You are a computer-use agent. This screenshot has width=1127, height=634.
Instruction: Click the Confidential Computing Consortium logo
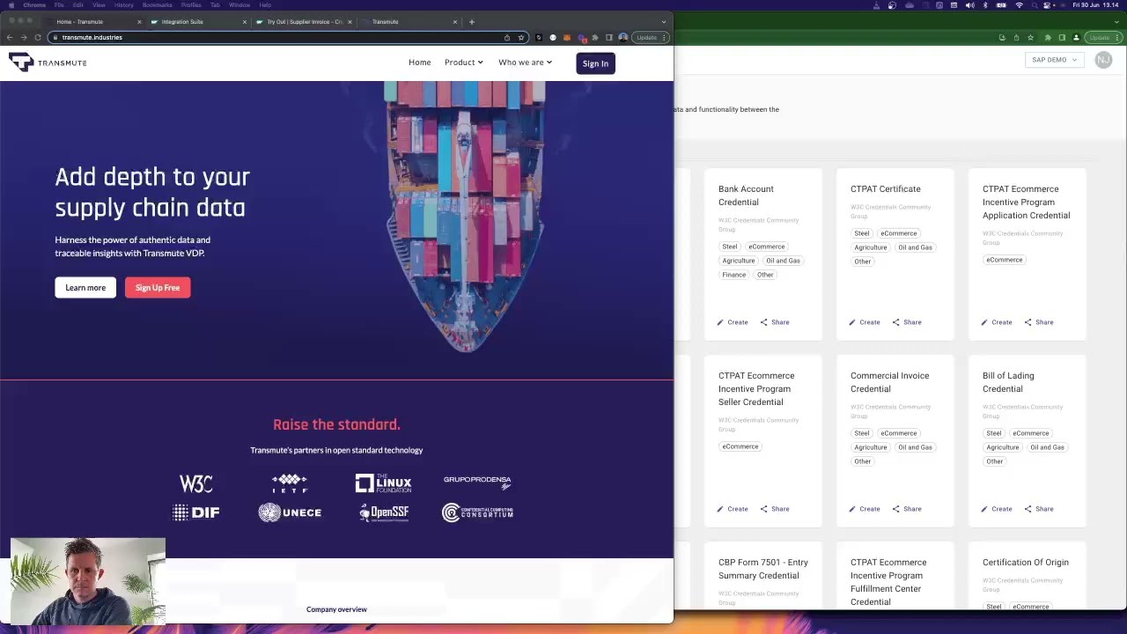[477, 512]
